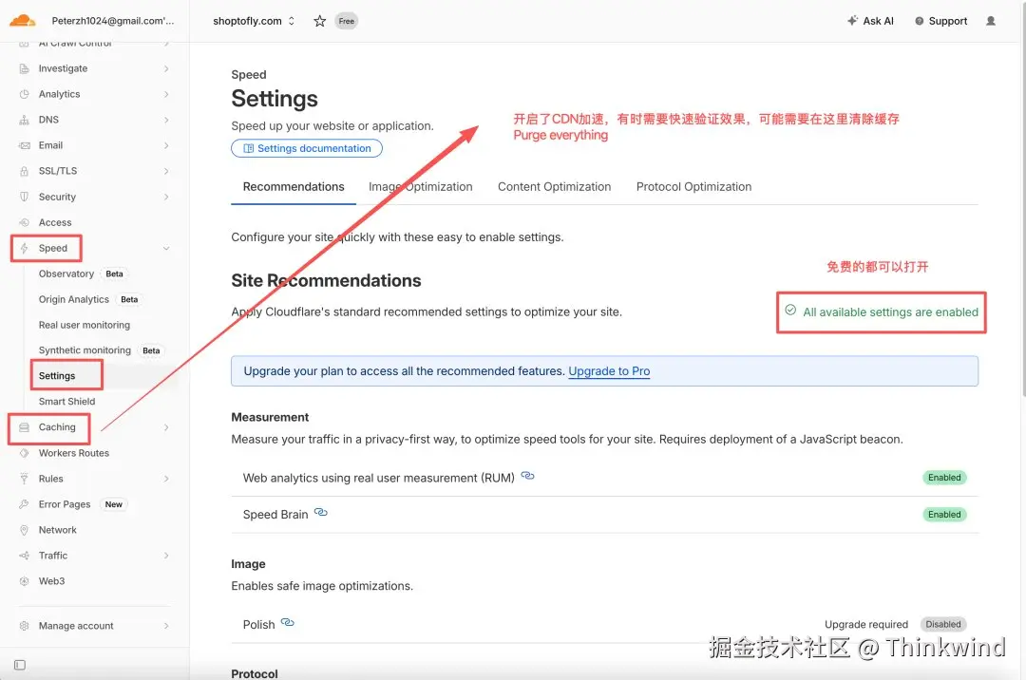Click the Error Pages wrench icon
Viewport: 1026px width, 680px height.
tap(24, 504)
